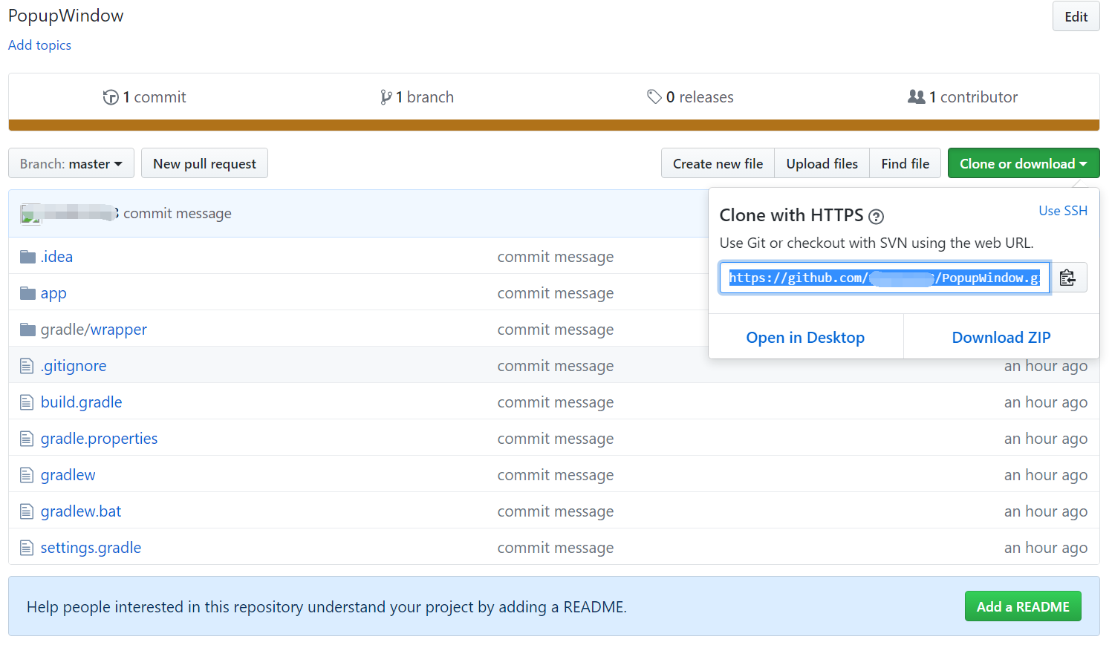
Task: Click the settings.gradle file icon
Action: click(x=27, y=548)
